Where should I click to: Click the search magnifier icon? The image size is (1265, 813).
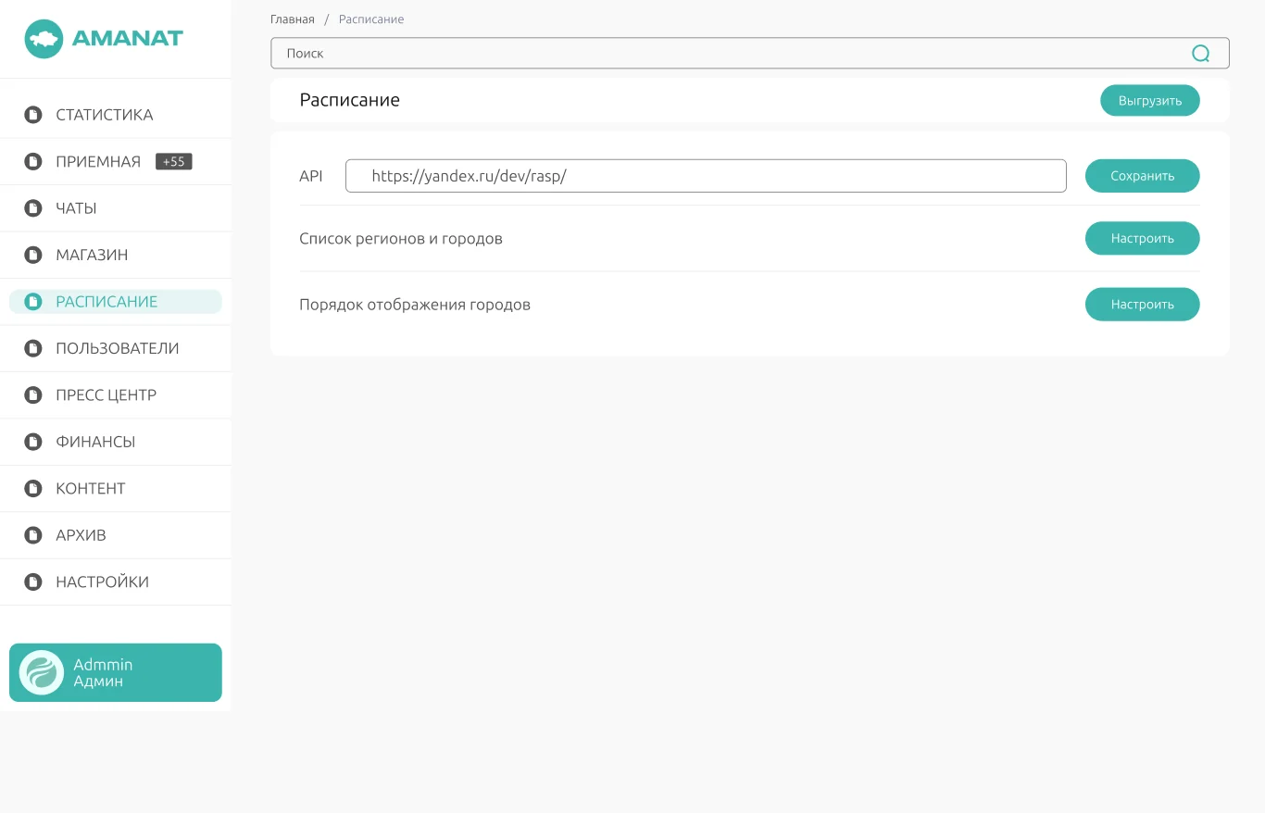coord(1200,54)
